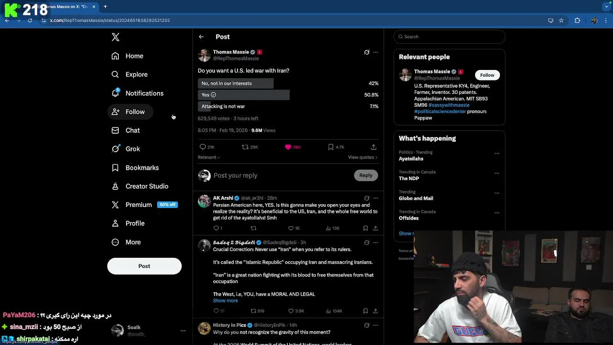This screenshot has width=613, height=345.
Task: Click the large Post button in sidebar
Action: 144,266
